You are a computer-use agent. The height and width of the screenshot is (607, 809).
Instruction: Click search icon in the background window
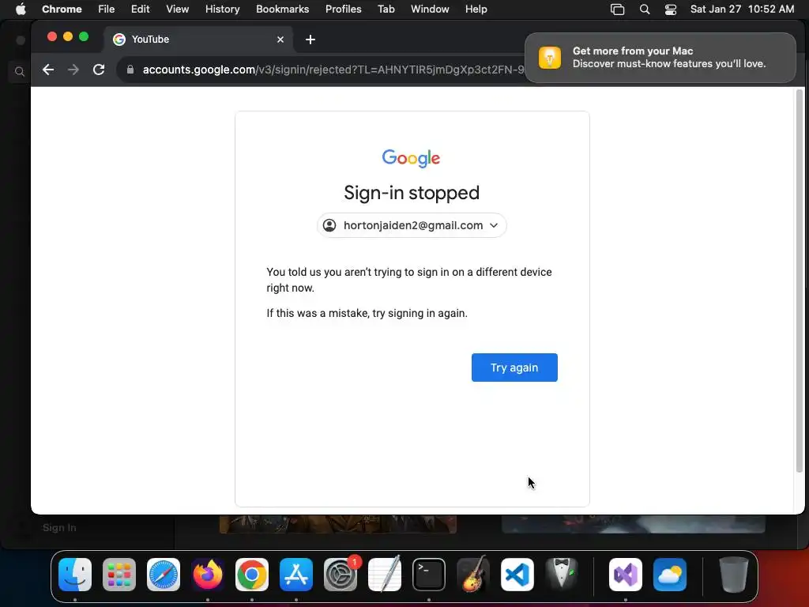coord(20,72)
